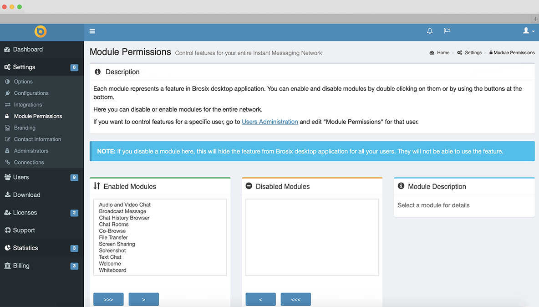Image resolution: width=539 pixels, height=307 pixels.
Task: Go to Dashboard in sidebar
Action: coord(27,50)
